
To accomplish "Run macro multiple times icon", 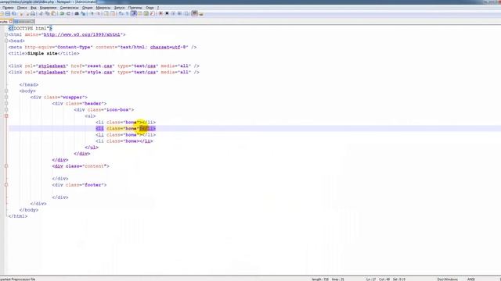I will pyautogui.click(x=179, y=14).
